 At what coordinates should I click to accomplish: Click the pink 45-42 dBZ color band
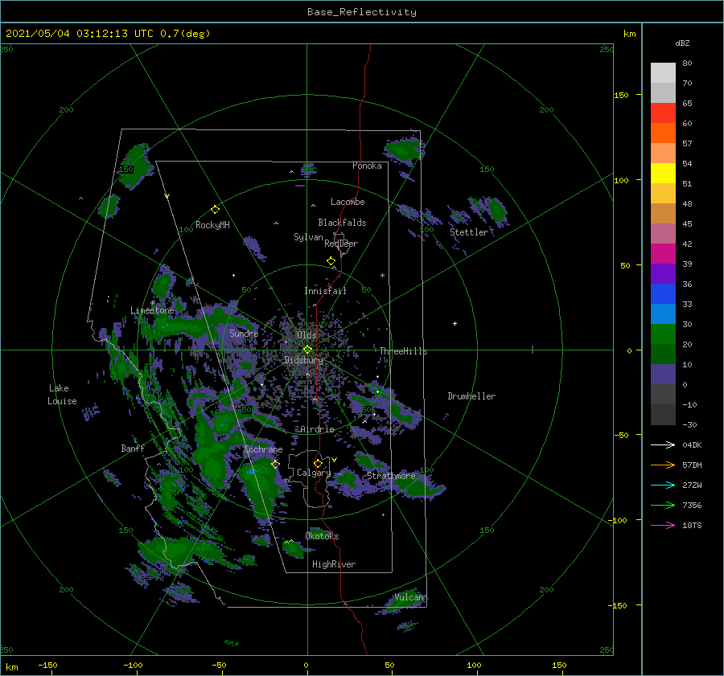pyautogui.click(x=663, y=233)
